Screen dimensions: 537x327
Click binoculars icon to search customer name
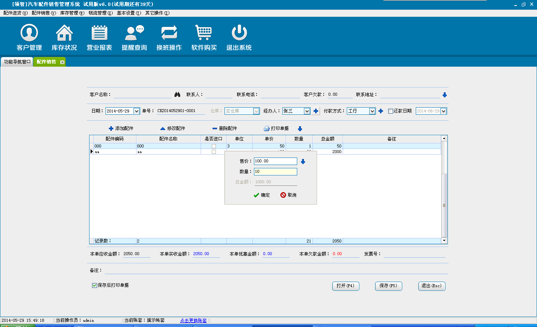[x=178, y=95]
